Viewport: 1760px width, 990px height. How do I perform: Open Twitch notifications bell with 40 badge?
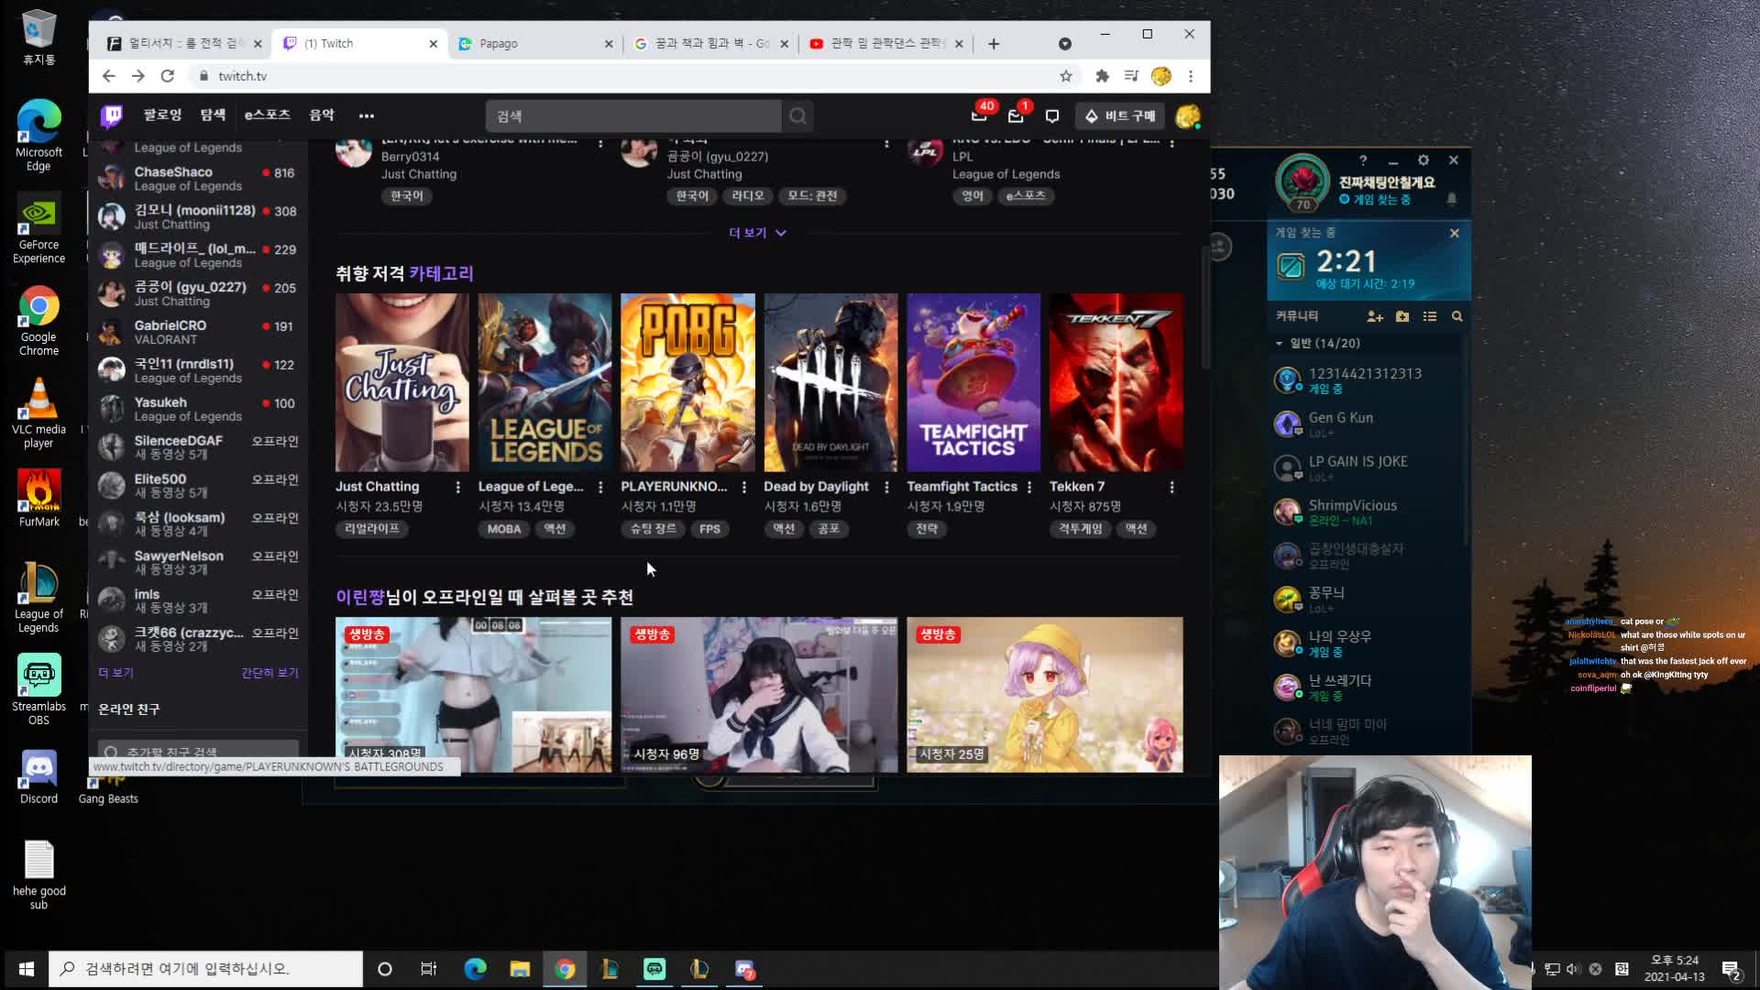(x=979, y=115)
